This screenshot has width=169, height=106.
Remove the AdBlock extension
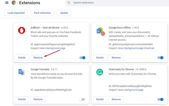click(x=38, y=58)
